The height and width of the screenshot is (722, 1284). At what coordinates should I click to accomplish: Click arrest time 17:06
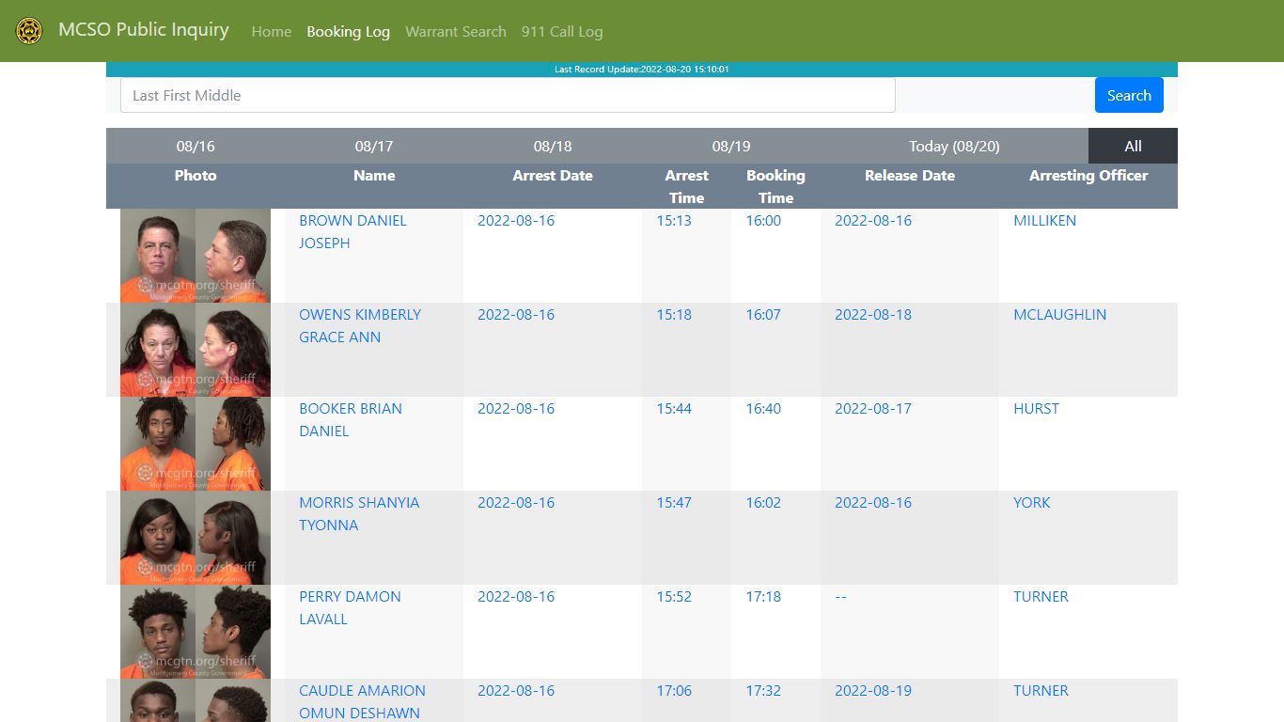pyautogui.click(x=674, y=690)
